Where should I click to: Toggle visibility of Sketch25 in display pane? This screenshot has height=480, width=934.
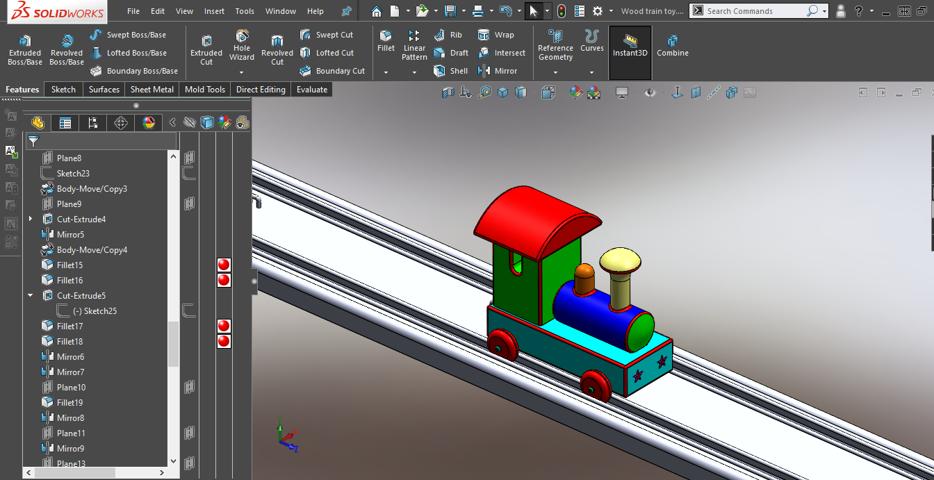point(188,310)
